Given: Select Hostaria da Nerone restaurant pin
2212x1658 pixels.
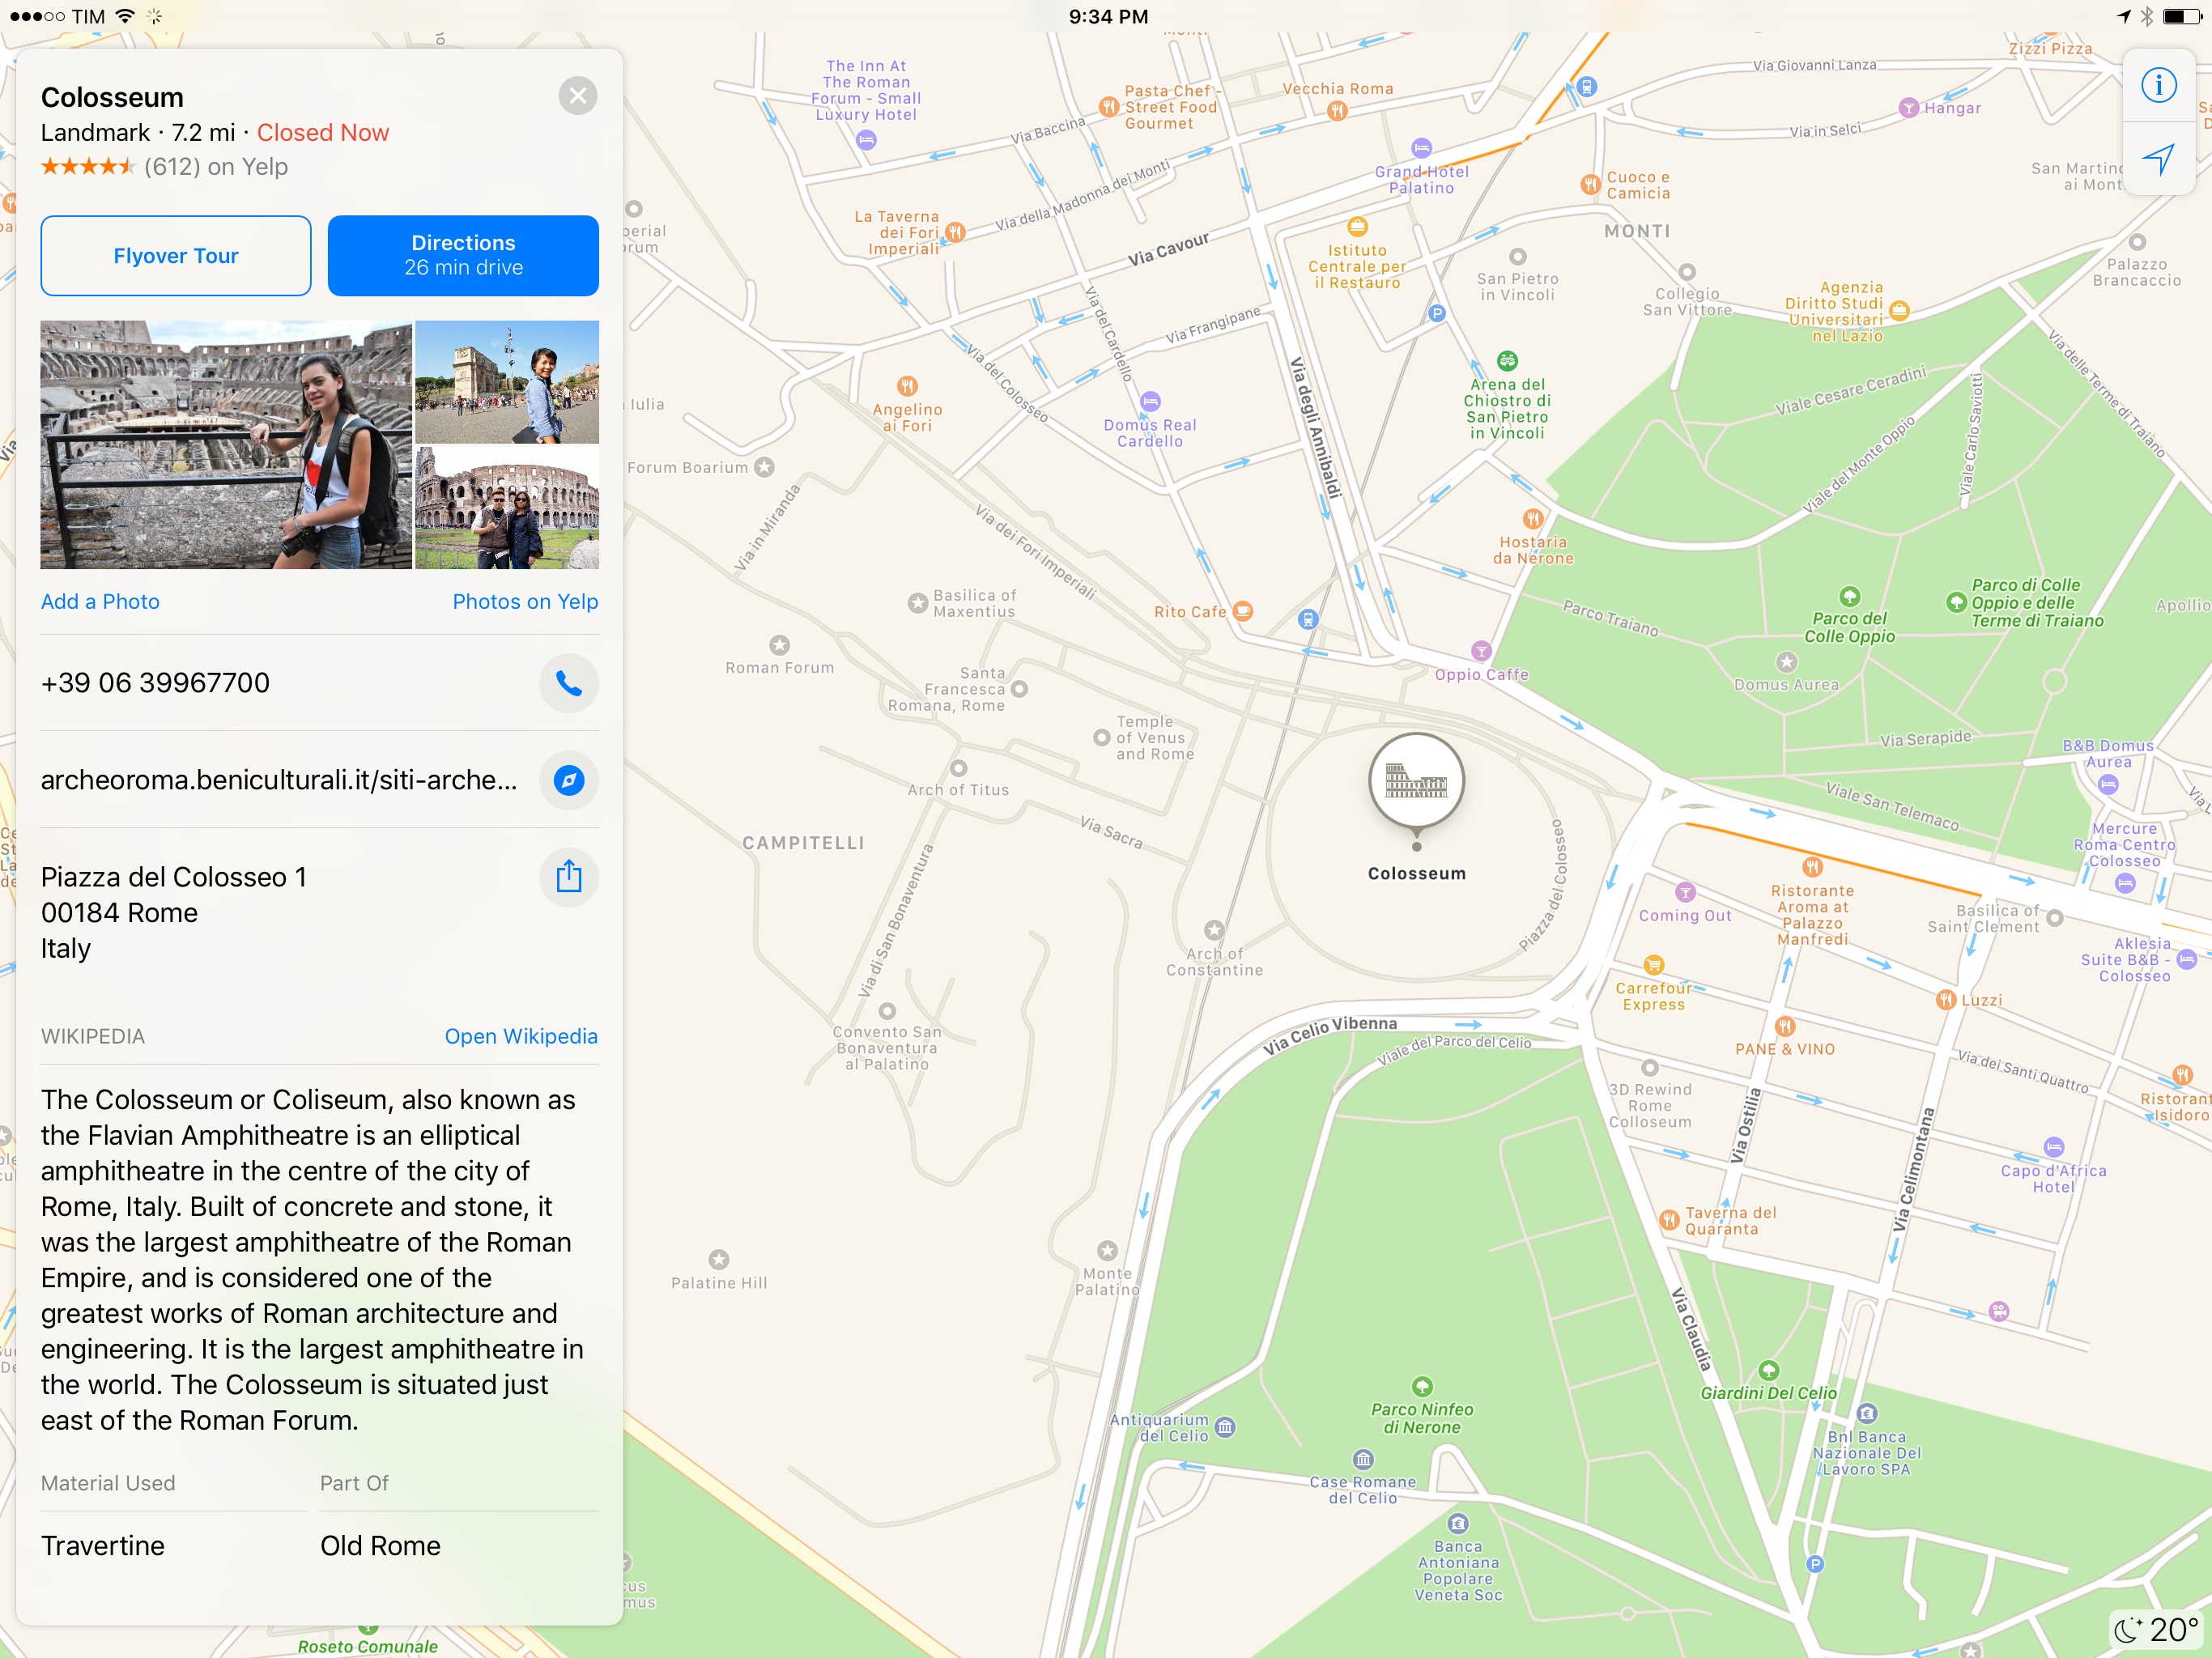Looking at the screenshot, I should click(x=1533, y=519).
